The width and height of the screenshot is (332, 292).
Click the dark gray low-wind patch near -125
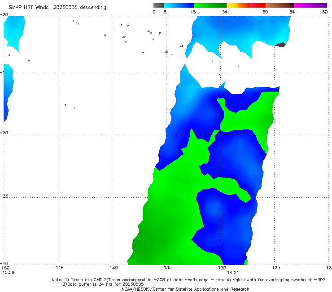(280, 44)
